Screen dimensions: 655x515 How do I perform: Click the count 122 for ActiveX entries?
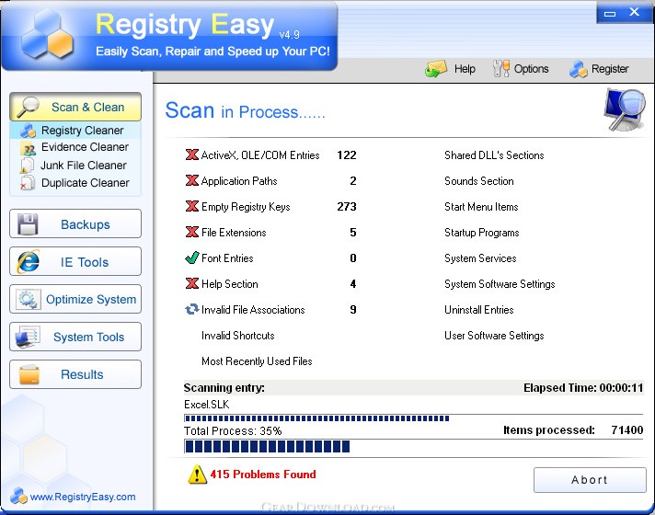347,154
